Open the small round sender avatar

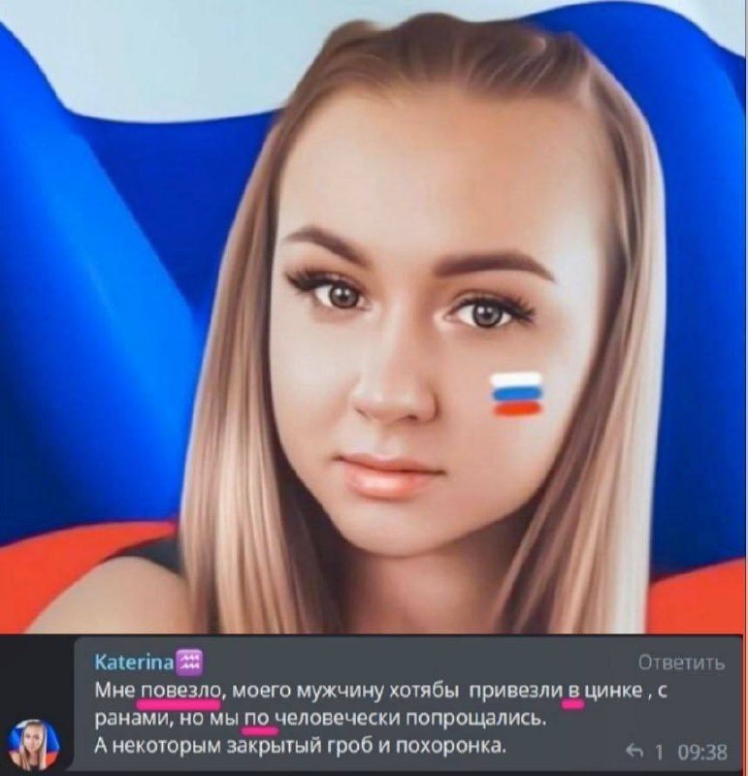pyautogui.click(x=34, y=743)
